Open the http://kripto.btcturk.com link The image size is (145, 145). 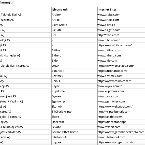(x=114, y=112)
